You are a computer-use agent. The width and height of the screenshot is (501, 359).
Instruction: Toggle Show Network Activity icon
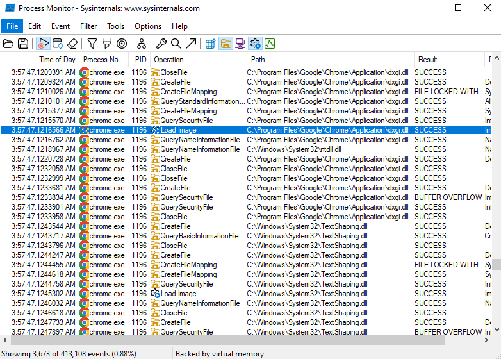click(x=240, y=44)
